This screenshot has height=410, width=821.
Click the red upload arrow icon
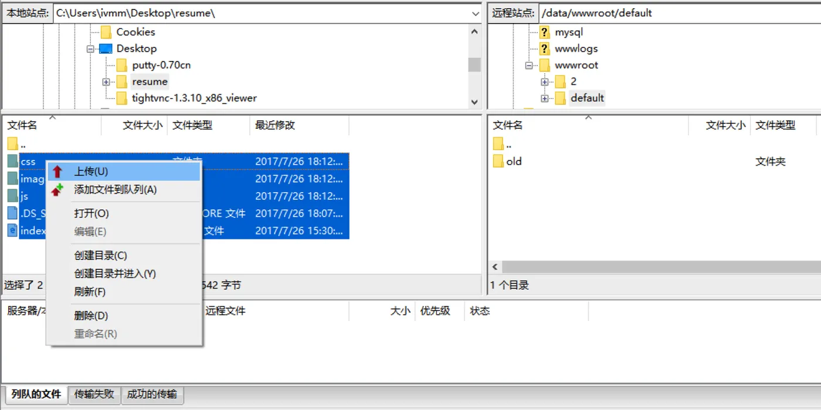click(57, 172)
